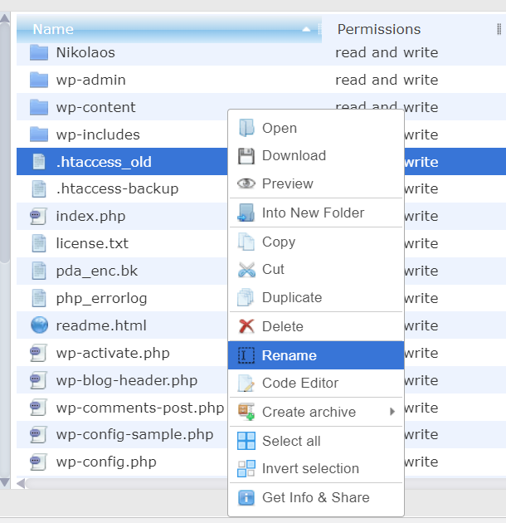Click the horizontal scrollbar left arrow
The image size is (506, 523).
[x=21, y=483]
